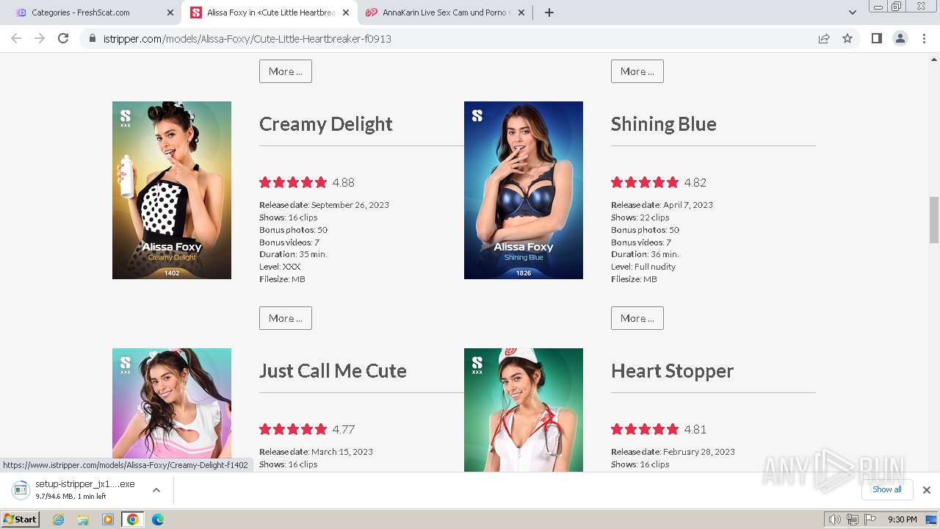Open the Heart Stopper card thumbnail
The height and width of the screenshot is (529, 940).
click(x=524, y=410)
